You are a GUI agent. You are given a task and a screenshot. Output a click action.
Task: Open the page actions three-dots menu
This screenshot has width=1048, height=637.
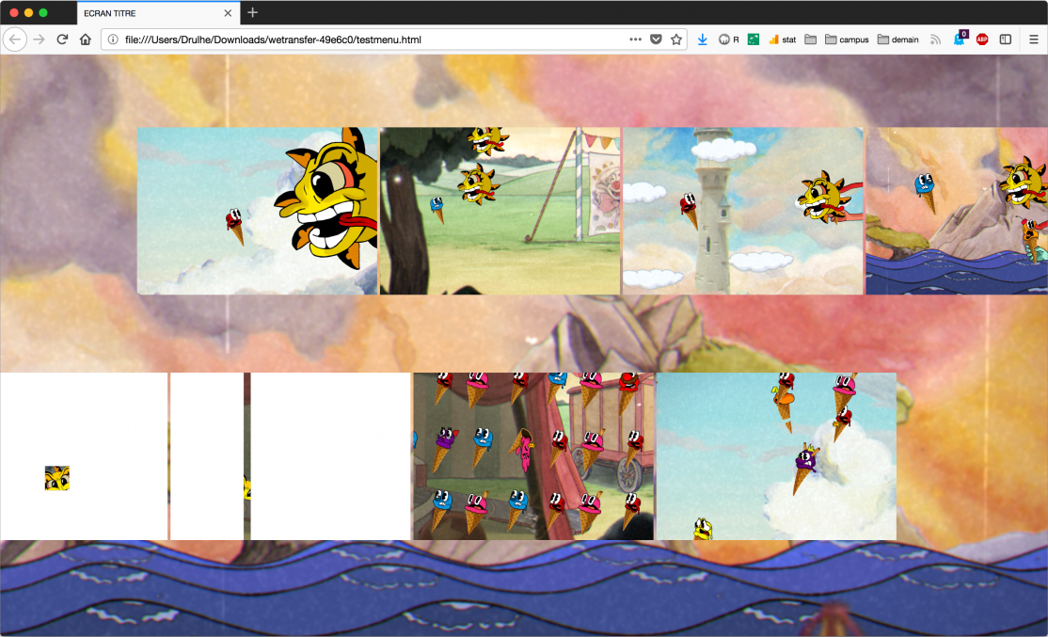(635, 40)
